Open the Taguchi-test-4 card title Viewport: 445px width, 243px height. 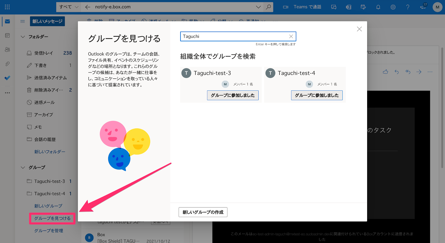point(296,73)
